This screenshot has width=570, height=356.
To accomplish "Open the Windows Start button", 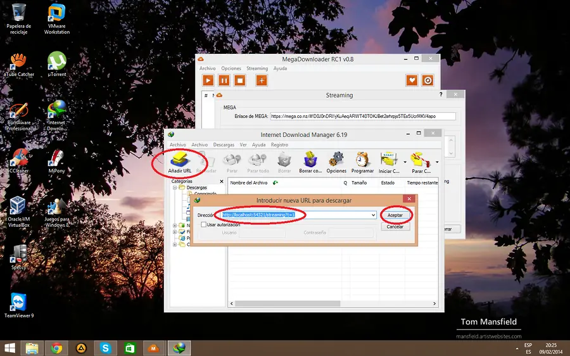I will click(x=9, y=348).
